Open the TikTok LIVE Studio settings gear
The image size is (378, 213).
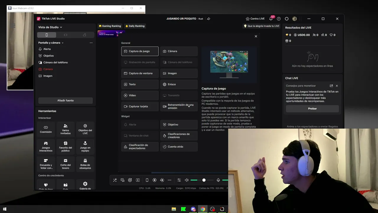pyautogui.click(x=287, y=19)
